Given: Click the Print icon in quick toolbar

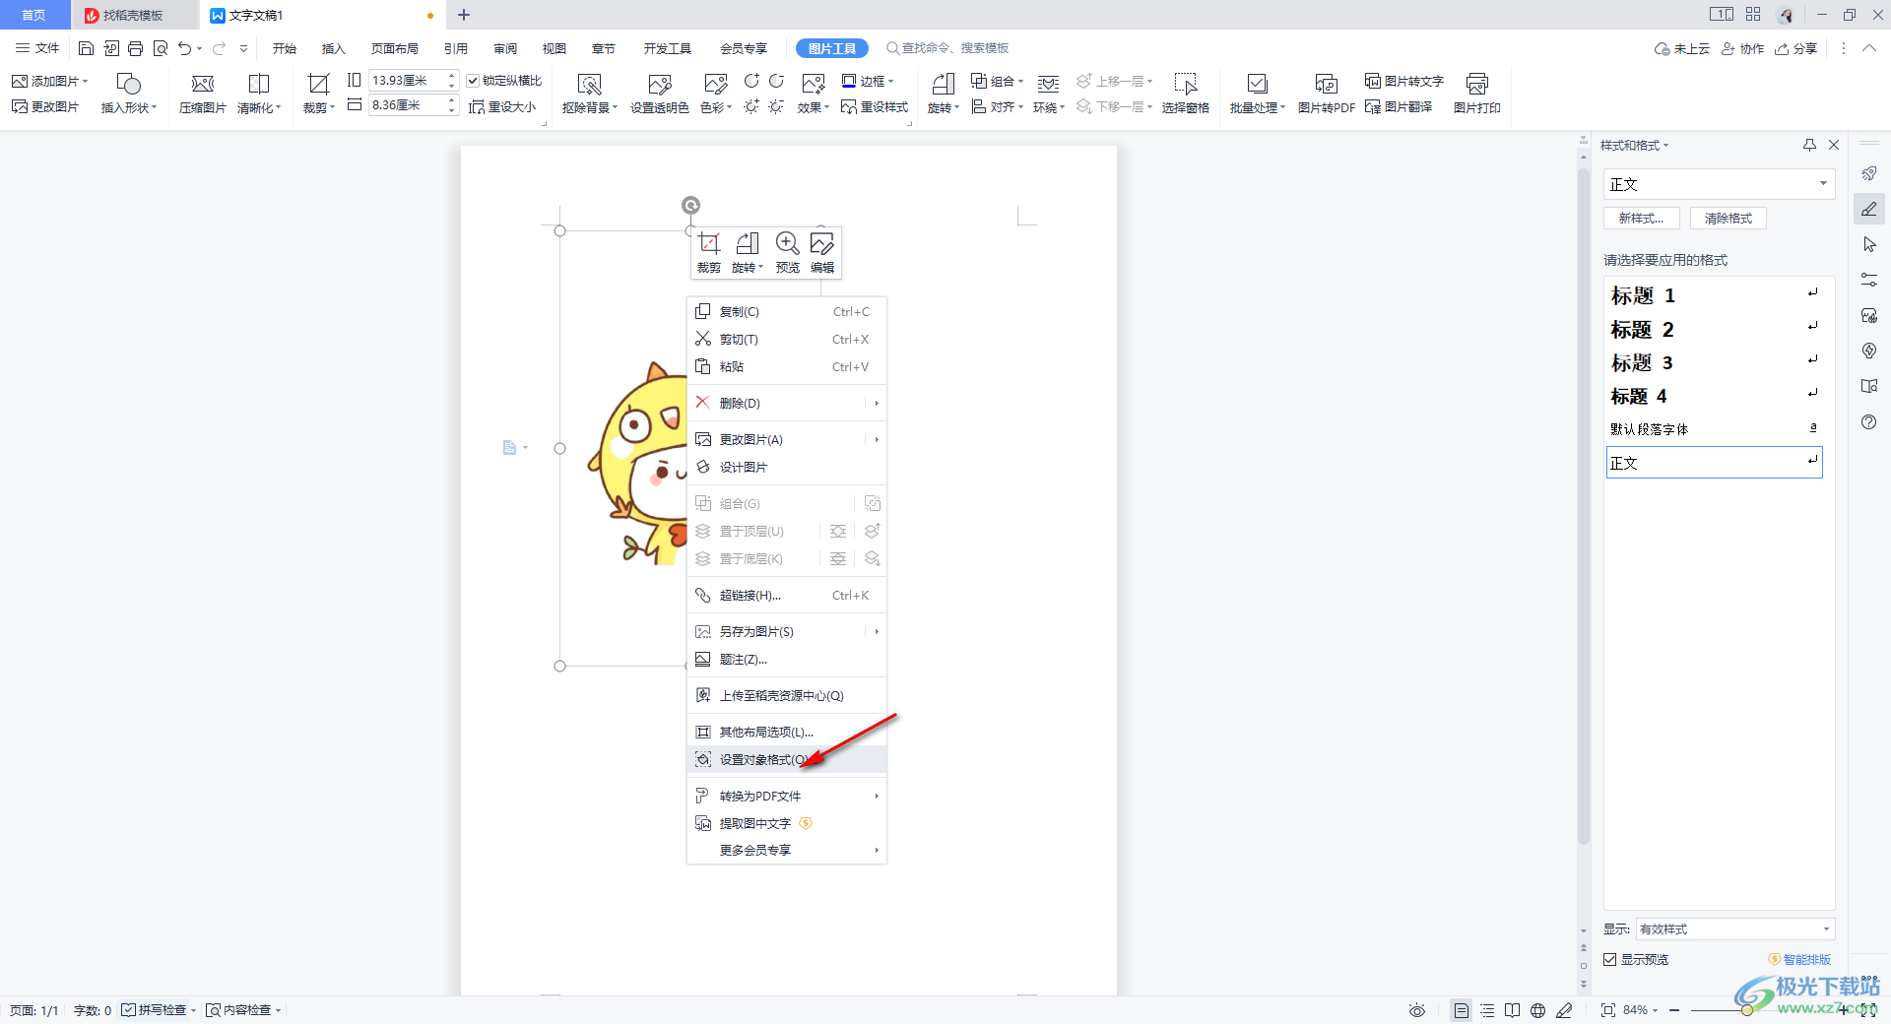Looking at the screenshot, I should 136,48.
